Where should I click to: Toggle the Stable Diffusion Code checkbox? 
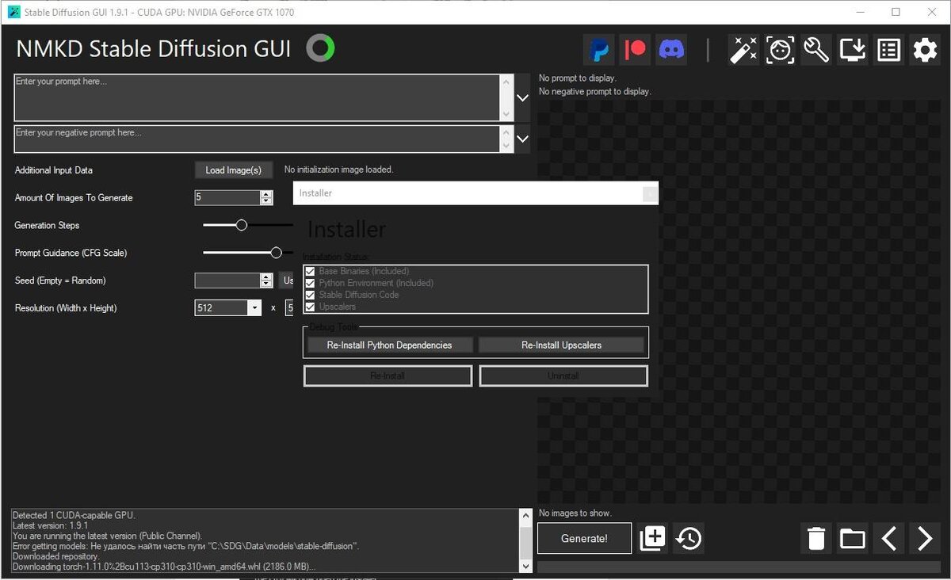[x=311, y=295]
